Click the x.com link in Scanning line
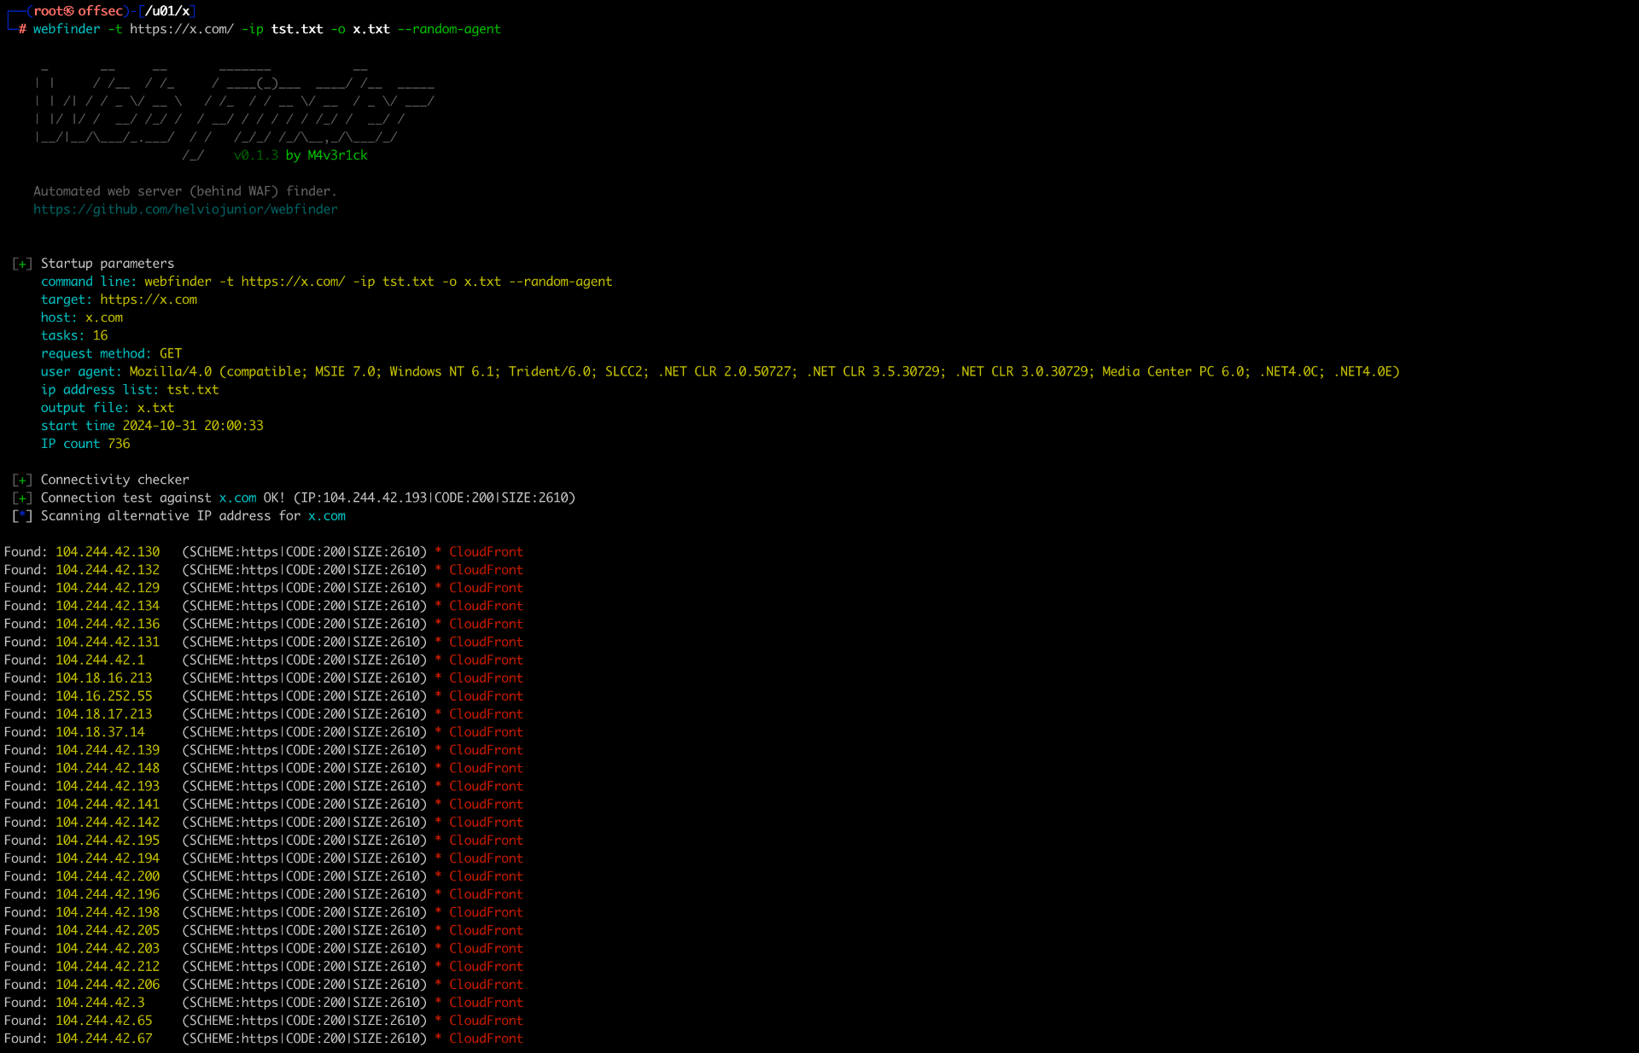Screen dimensions: 1639x1053 [x=327, y=516]
